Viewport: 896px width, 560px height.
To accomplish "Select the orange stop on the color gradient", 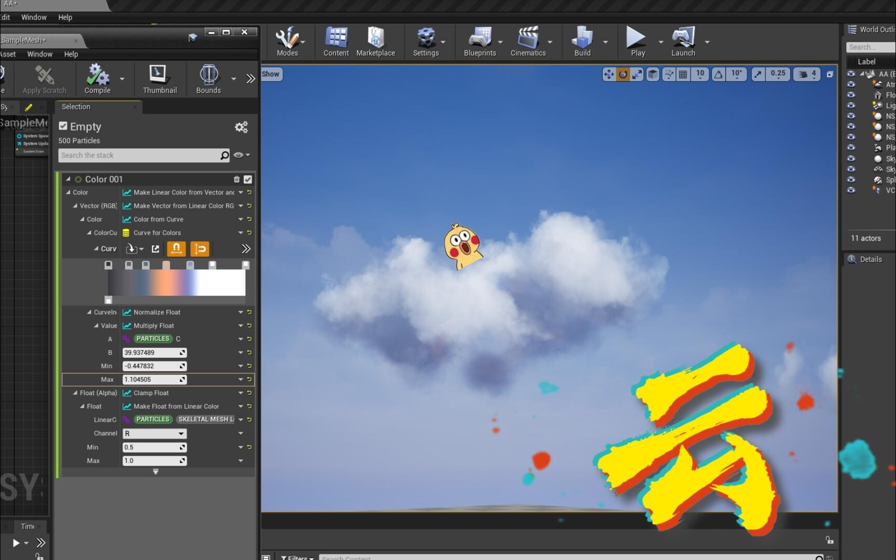I will click(x=166, y=265).
